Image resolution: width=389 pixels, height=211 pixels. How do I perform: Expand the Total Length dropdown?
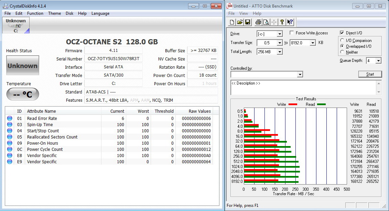coord(279,52)
